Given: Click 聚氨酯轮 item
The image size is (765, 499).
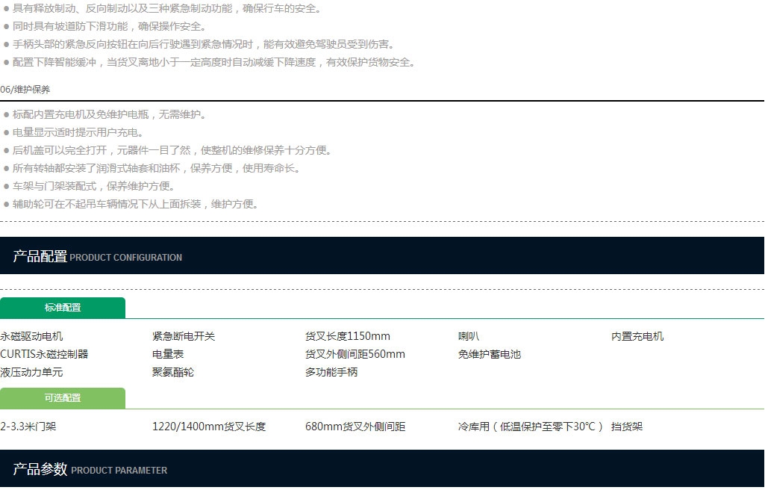Looking at the screenshot, I should [173, 373].
